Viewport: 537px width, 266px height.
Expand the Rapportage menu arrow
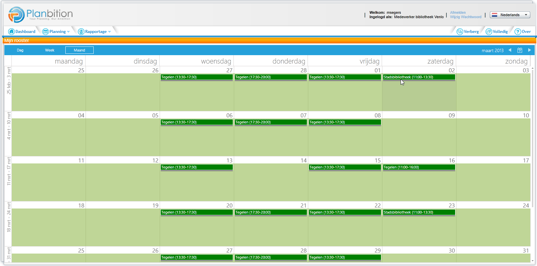click(x=109, y=32)
